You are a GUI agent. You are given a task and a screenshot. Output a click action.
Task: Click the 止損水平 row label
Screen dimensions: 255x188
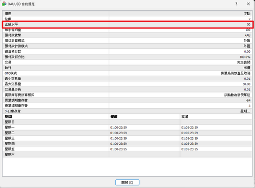click(x=11, y=24)
